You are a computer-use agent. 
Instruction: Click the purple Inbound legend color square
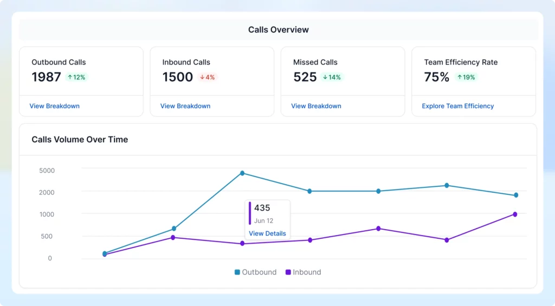pos(288,272)
